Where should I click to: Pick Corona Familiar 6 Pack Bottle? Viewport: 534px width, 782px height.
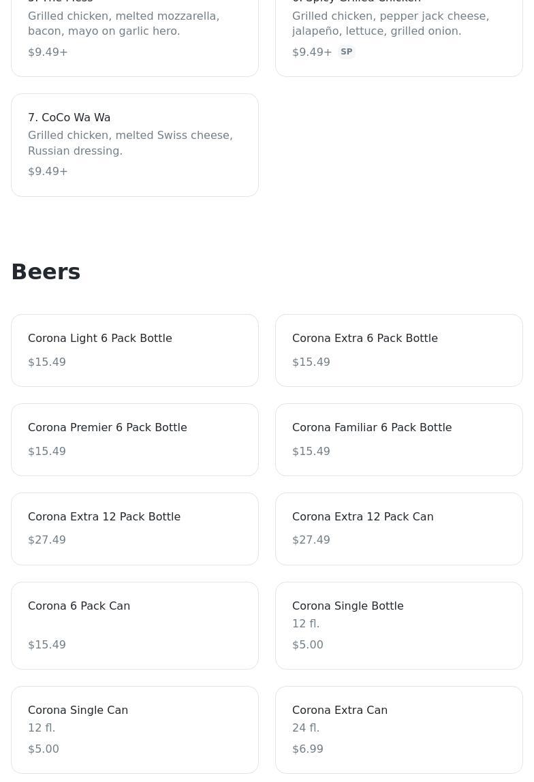(399, 440)
